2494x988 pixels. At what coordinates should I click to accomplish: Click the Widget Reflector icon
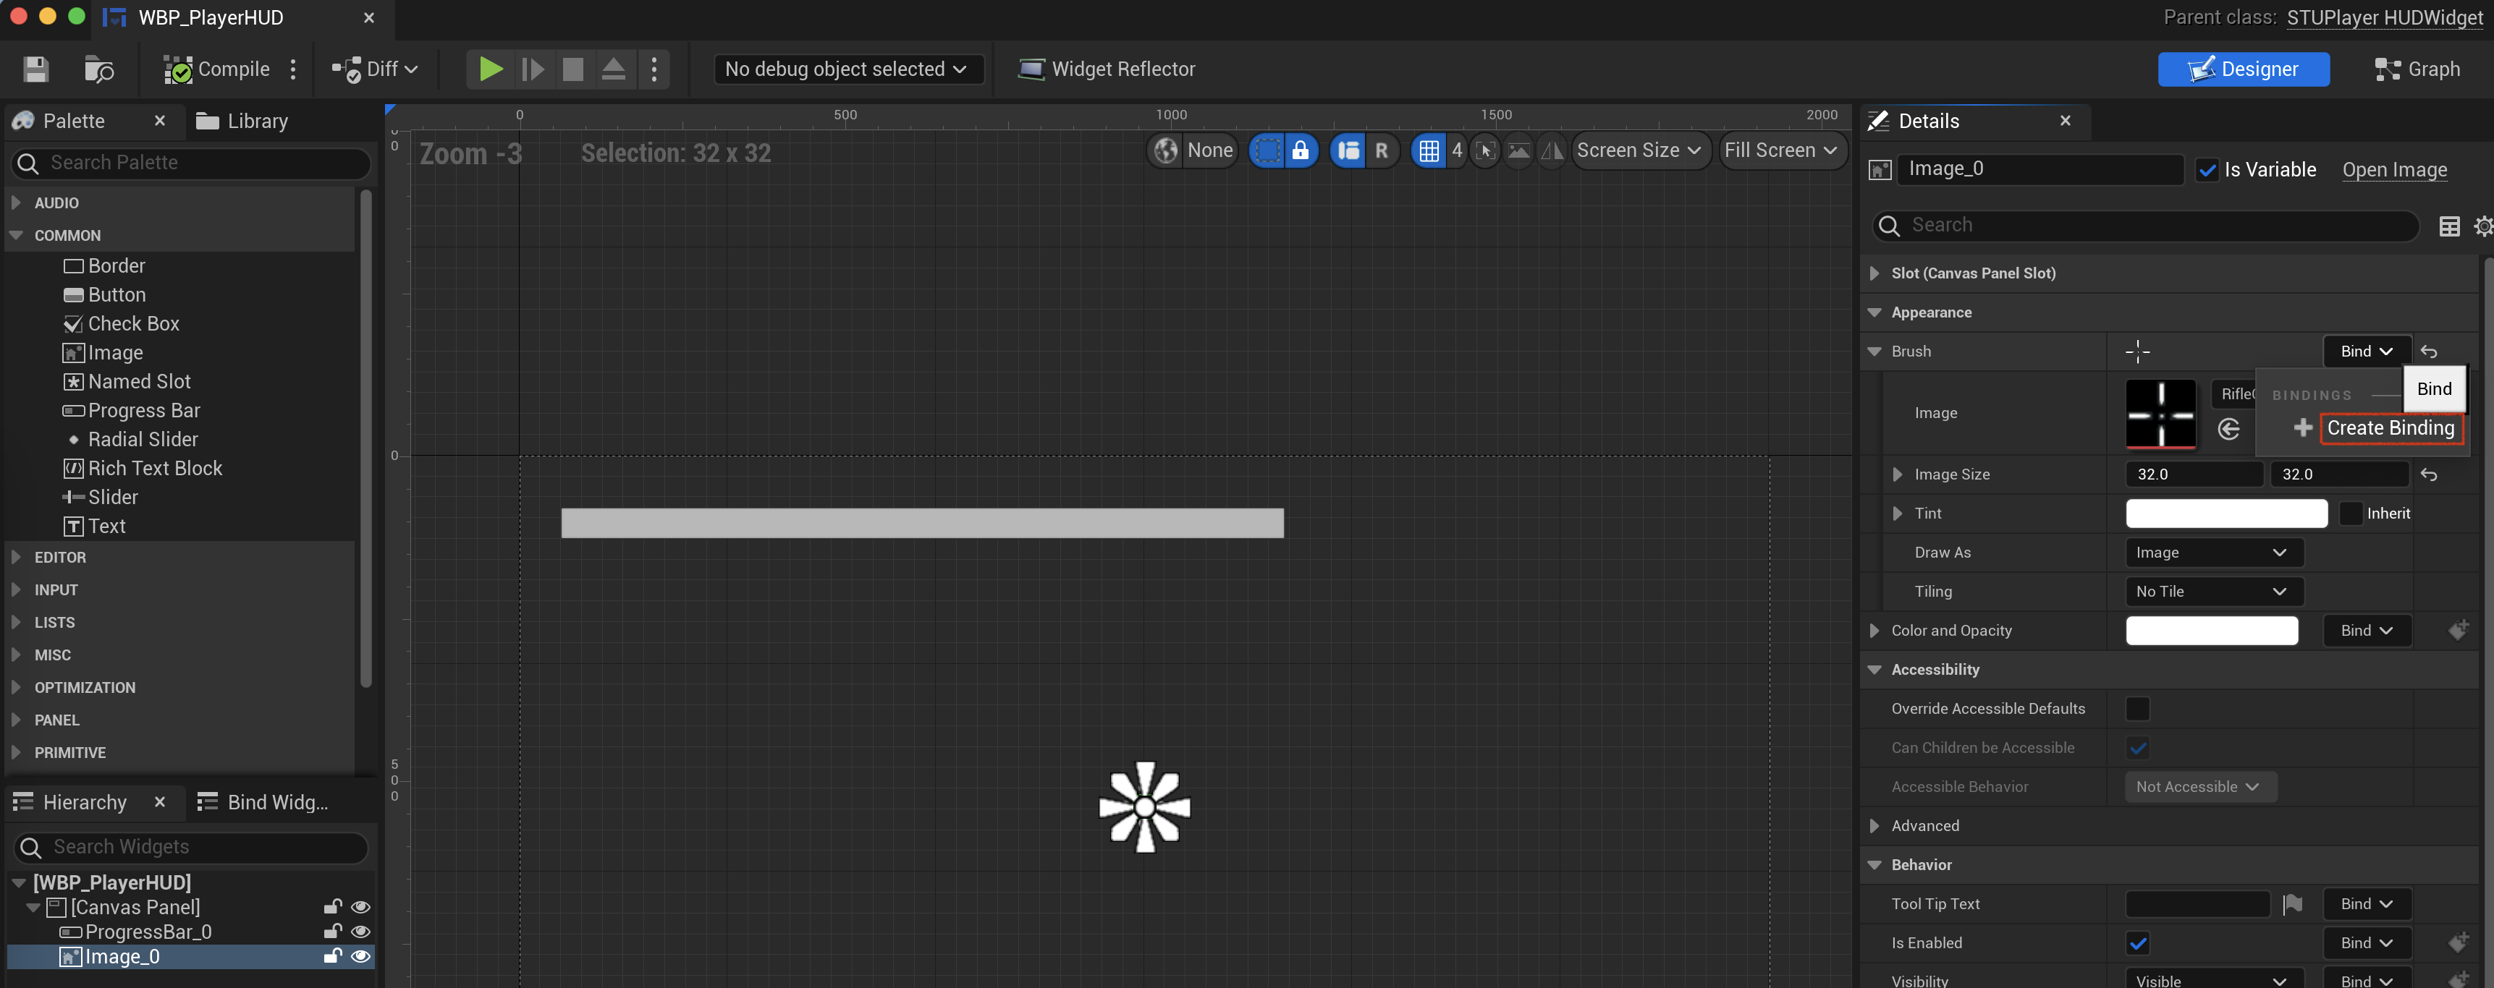tap(1031, 69)
